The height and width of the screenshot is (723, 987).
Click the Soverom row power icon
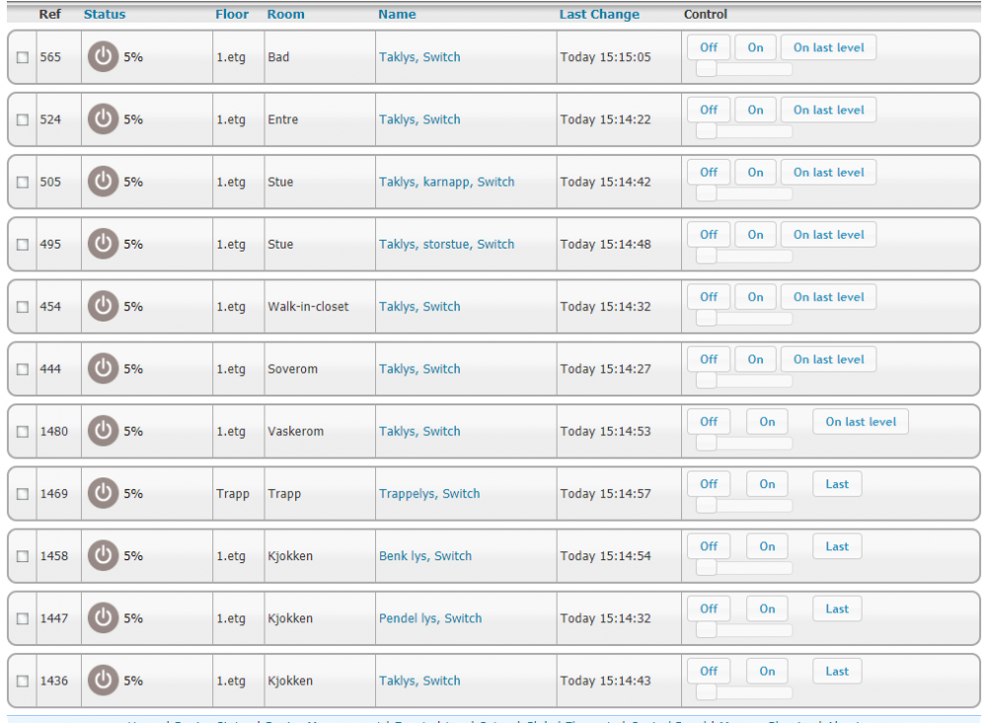(x=103, y=369)
